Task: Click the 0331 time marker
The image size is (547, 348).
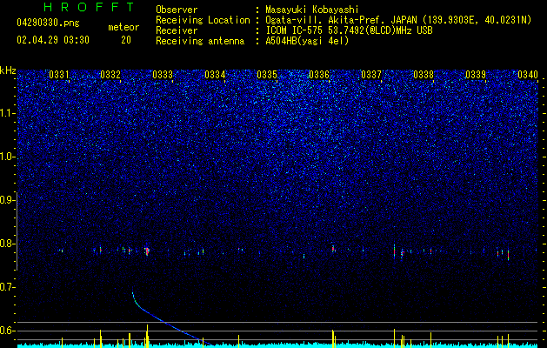Action: coord(58,75)
